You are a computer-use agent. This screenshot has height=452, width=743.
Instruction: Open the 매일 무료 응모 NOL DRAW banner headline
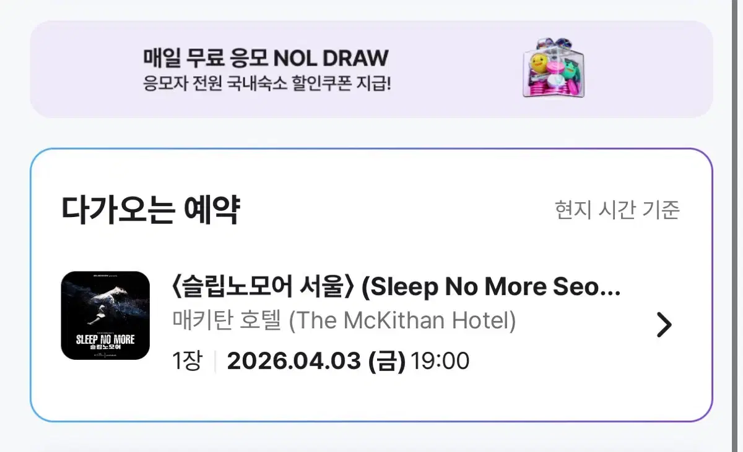click(266, 58)
